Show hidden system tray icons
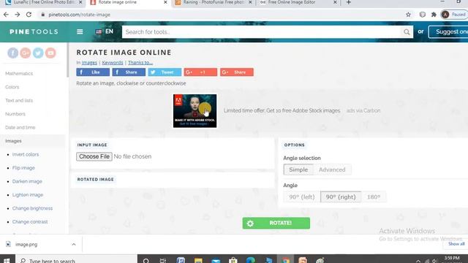The image size is (468, 263). pos(418,261)
